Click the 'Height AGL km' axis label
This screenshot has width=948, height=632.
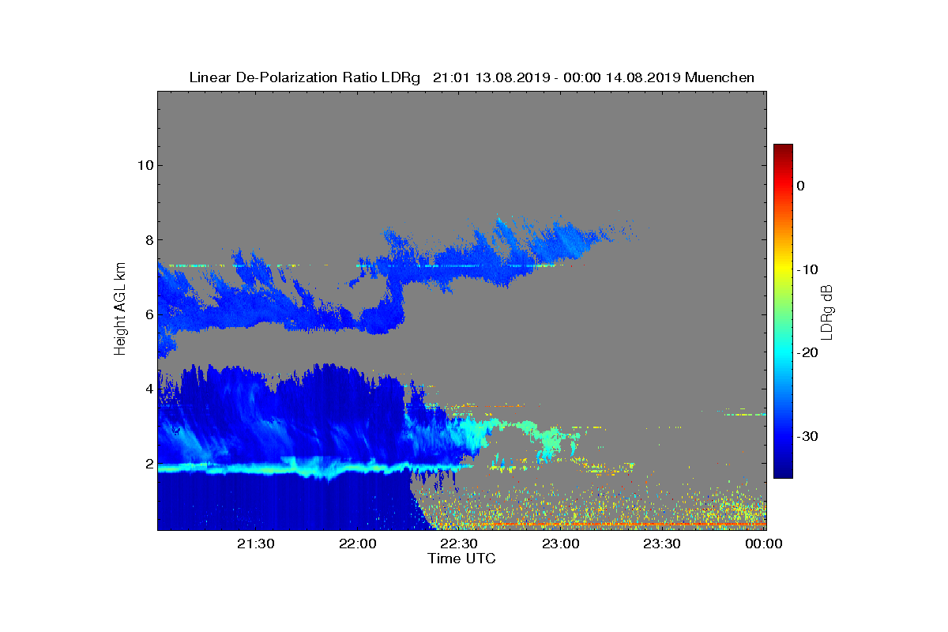pos(121,310)
